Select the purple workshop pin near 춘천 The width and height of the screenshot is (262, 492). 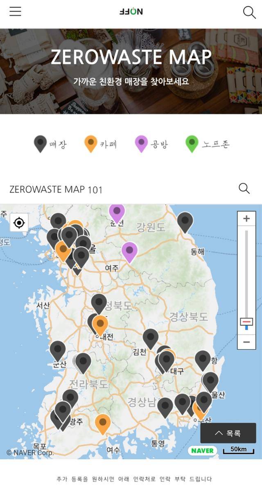coord(117,211)
